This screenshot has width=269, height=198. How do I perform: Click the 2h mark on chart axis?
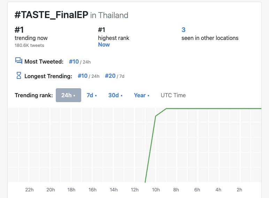tap(239, 190)
